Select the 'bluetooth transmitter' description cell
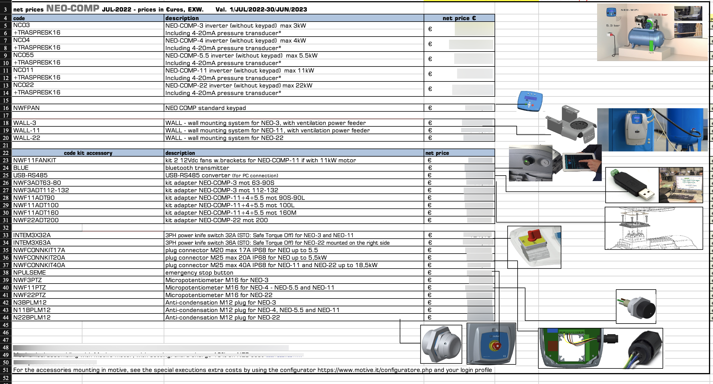 tap(294, 168)
